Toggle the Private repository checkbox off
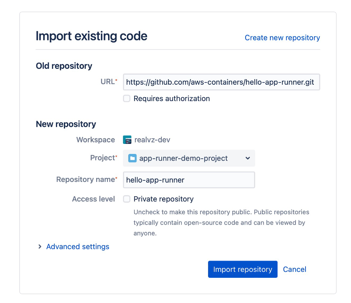Viewport: 351px width, 303px height. click(127, 199)
